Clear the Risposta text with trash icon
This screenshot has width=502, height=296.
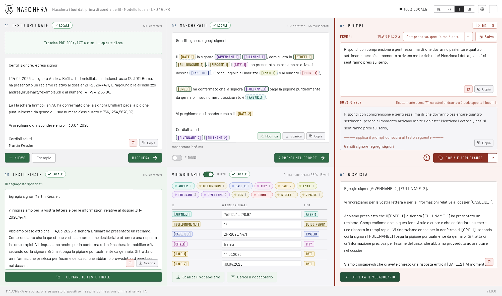tap(489, 262)
